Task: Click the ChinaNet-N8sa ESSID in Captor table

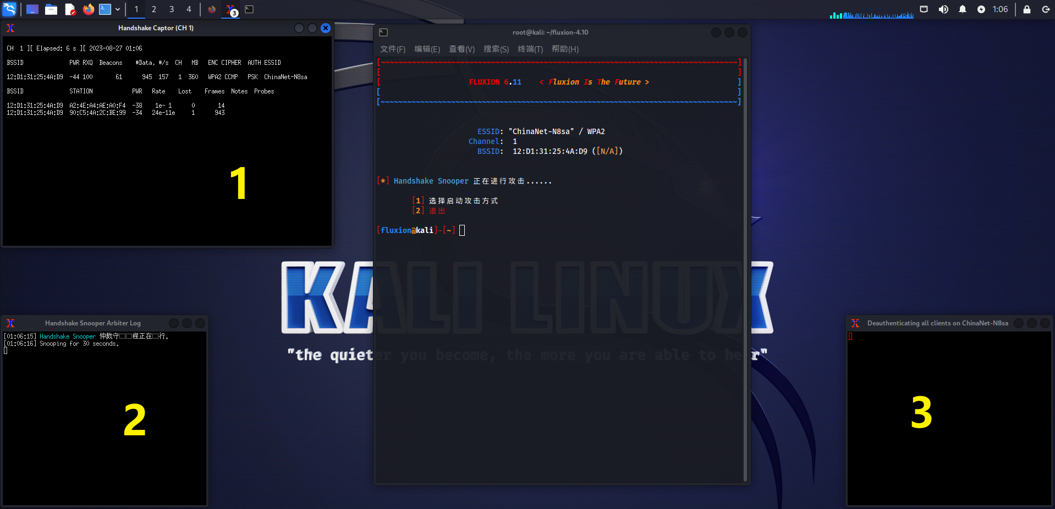Action: (285, 77)
